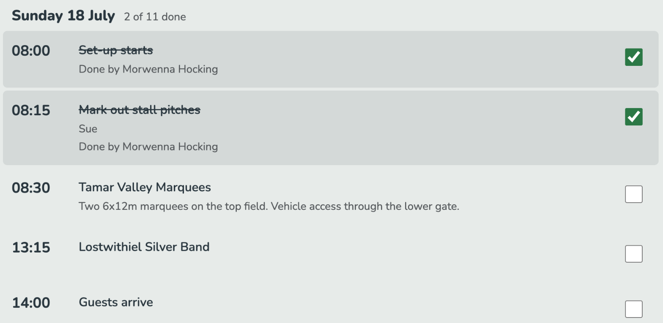Screen dimensions: 663x323
Task: Click the 13:15 time label
Action: [x=31, y=247]
